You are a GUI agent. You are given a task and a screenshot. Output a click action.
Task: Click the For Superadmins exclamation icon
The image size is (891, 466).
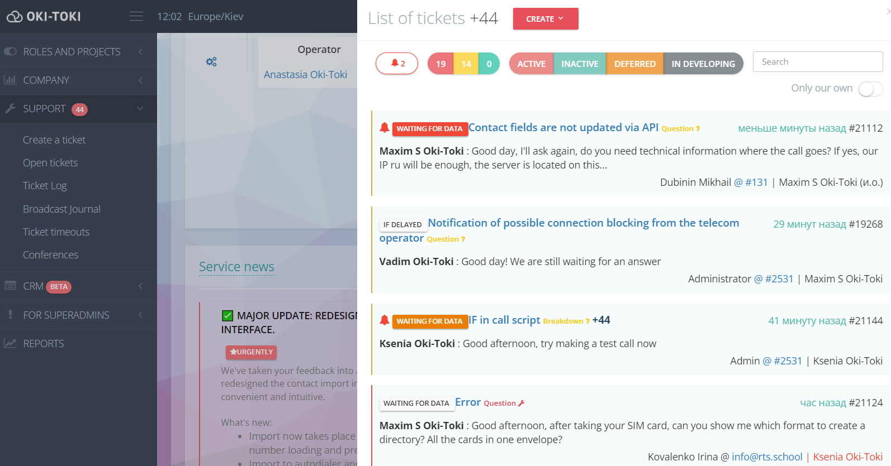(x=10, y=315)
